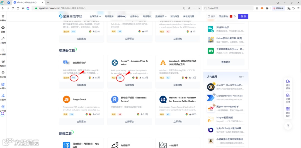Viewport: 301px width, 148px height.
Task: Open the AI图片 image sidebar icon
Action: pos(3,95)
